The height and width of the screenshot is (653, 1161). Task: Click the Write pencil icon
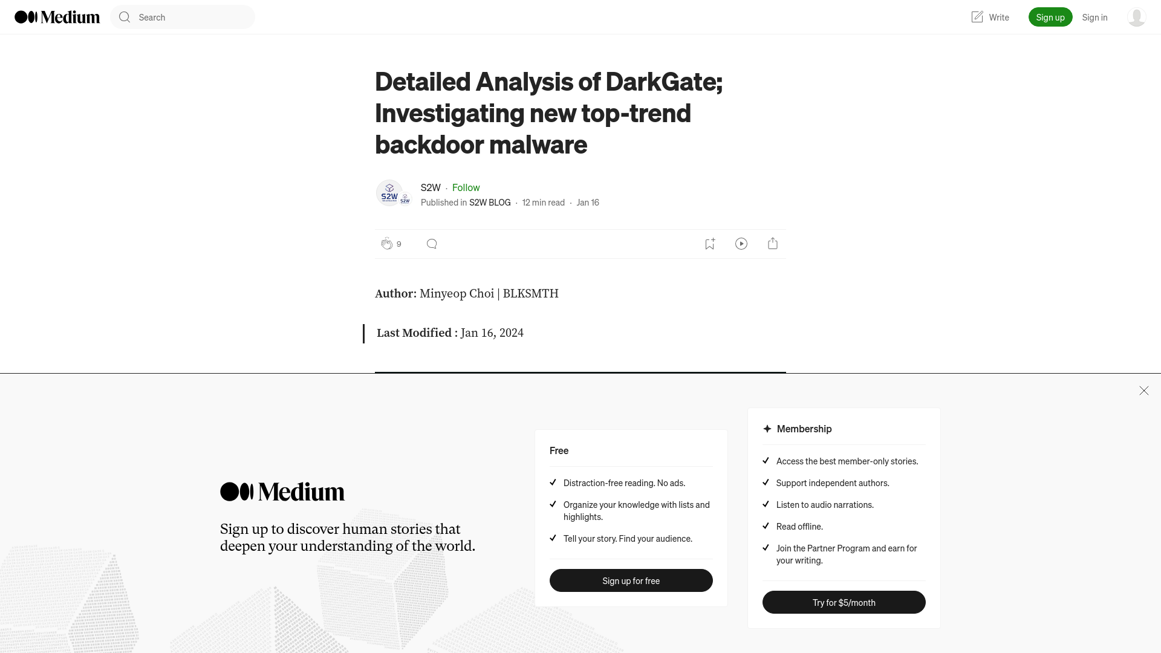(x=976, y=17)
